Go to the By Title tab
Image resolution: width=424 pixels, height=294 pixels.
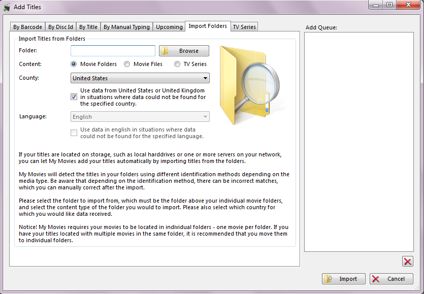pos(88,27)
